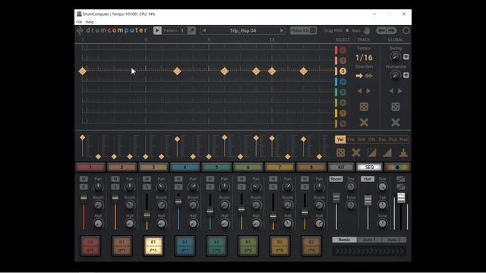
Task: Select channel 4 blue tab
Action: point(185,167)
